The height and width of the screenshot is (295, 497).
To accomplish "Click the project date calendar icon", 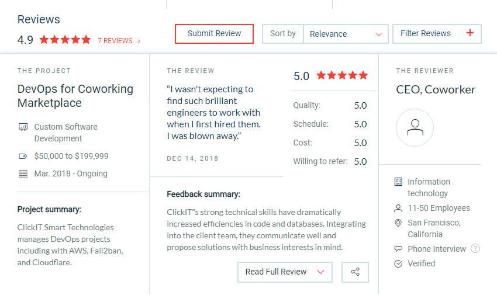I will coord(23,173).
